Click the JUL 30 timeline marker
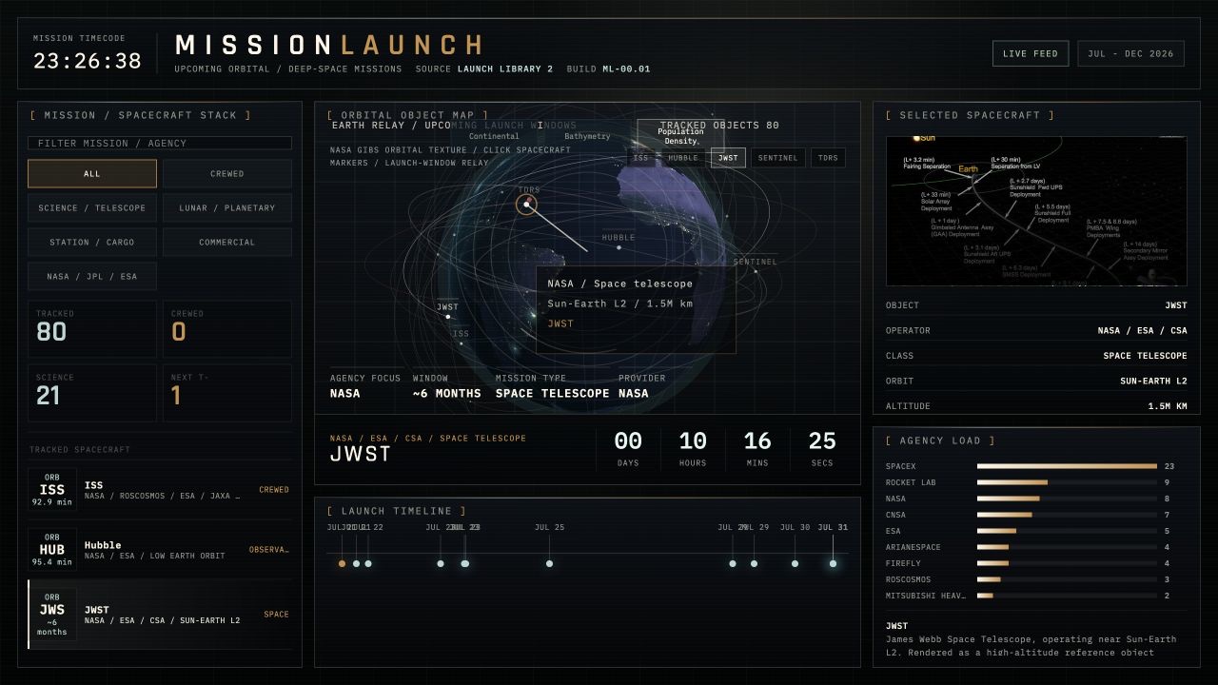 point(795,563)
